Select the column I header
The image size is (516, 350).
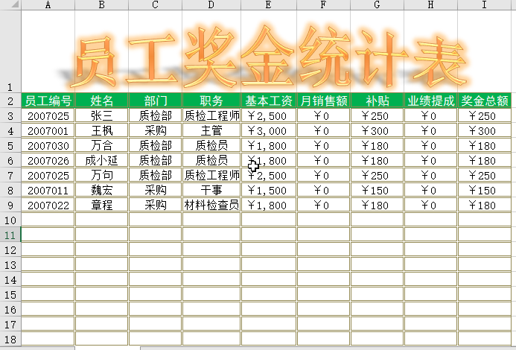(x=484, y=4)
